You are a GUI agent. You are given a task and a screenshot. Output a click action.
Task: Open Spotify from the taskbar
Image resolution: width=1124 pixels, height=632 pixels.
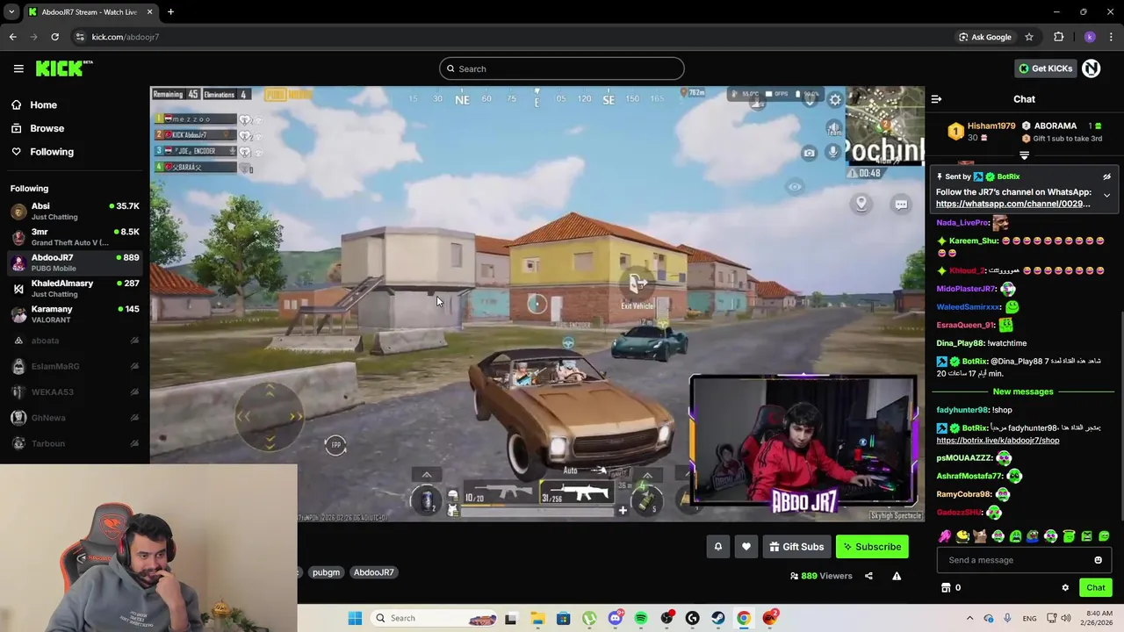[x=641, y=618]
